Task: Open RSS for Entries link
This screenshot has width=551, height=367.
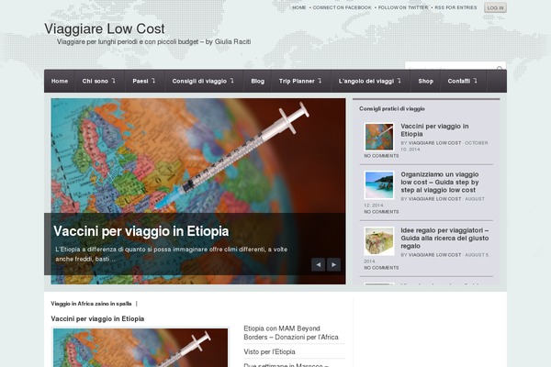Action: 455,7
